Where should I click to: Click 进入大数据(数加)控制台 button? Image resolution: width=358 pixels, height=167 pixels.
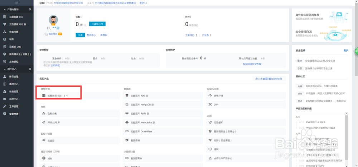click(x=269, y=79)
